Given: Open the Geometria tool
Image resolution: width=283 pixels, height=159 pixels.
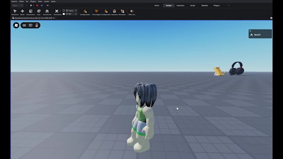Looking at the screenshot, I should [x=57, y=12].
